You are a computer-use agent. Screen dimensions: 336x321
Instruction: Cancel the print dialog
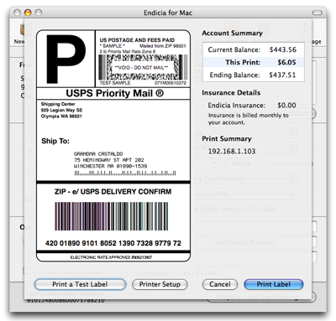220,284
